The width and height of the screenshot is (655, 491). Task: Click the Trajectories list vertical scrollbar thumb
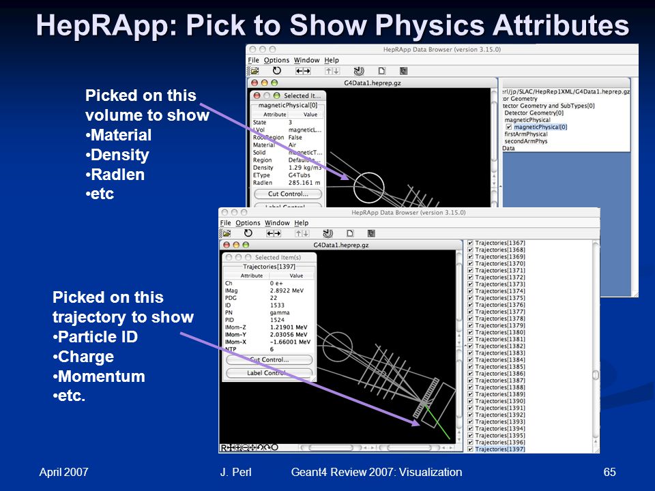pos(596,375)
